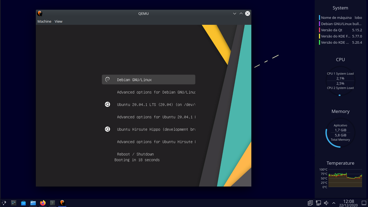368x207 pixels.
Task: Open the Discover software center
Action: (23, 203)
